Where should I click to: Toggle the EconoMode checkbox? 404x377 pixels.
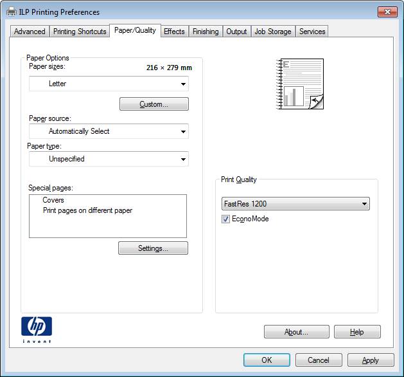click(x=225, y=219)
